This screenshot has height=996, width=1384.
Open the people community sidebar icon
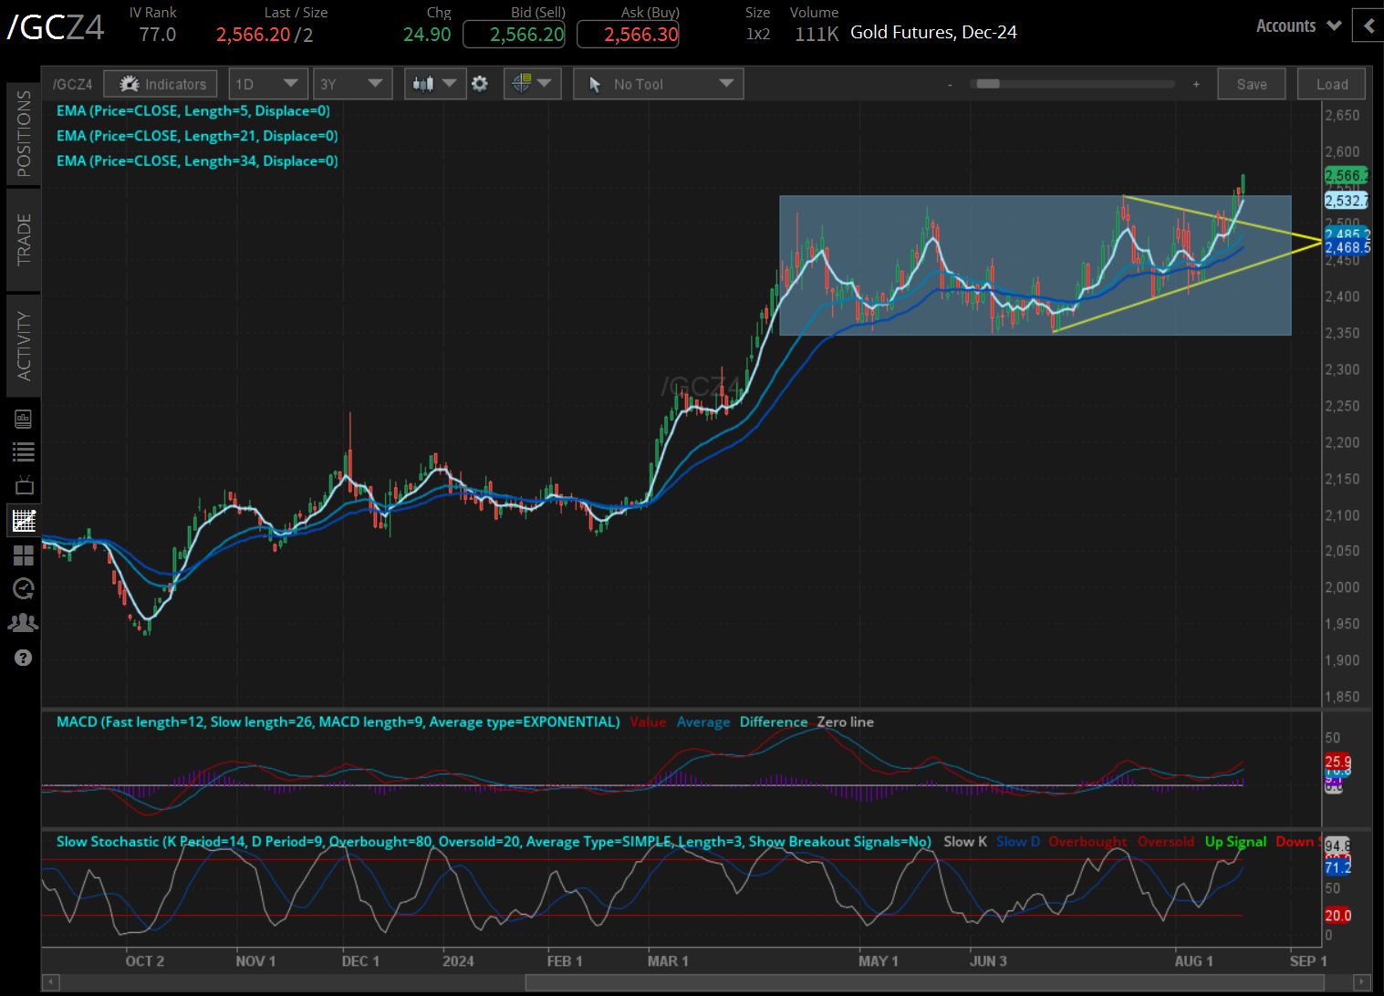(24, 623)
